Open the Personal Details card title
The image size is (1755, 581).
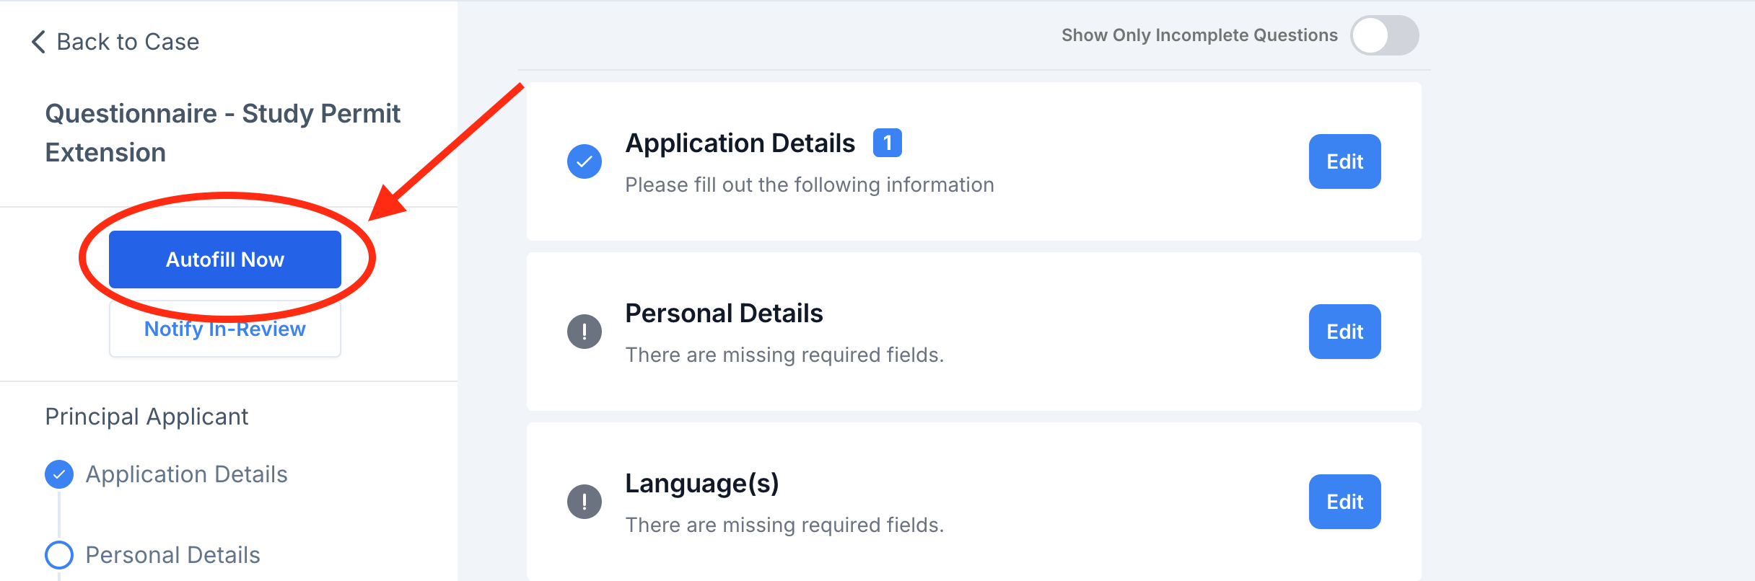click(725, 314)
